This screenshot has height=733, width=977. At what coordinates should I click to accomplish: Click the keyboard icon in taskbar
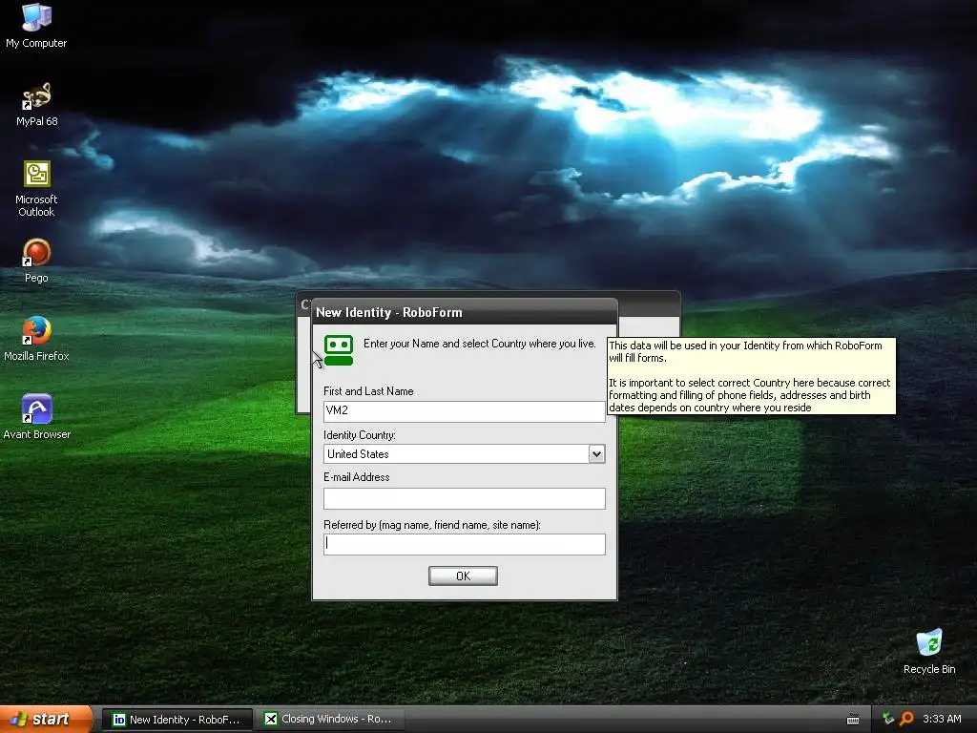pyautogui.click(x=853, y=720)
